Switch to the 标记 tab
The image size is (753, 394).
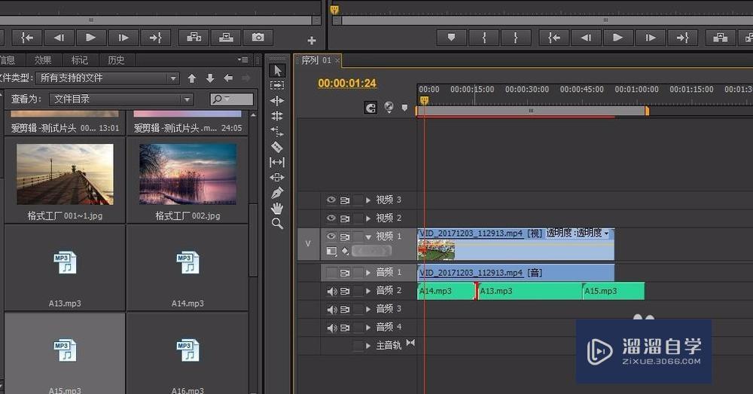click(79, 60)
